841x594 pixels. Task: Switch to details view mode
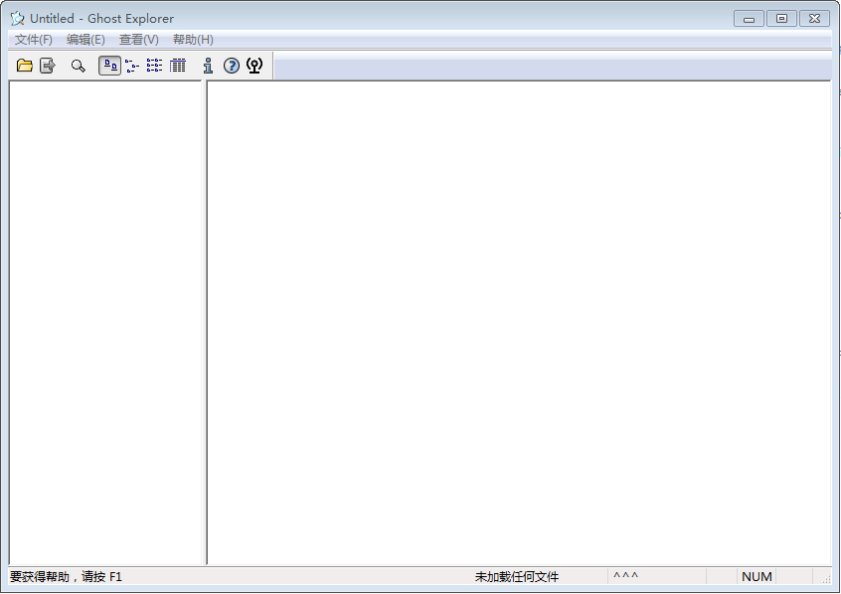[x=178, y=66]
